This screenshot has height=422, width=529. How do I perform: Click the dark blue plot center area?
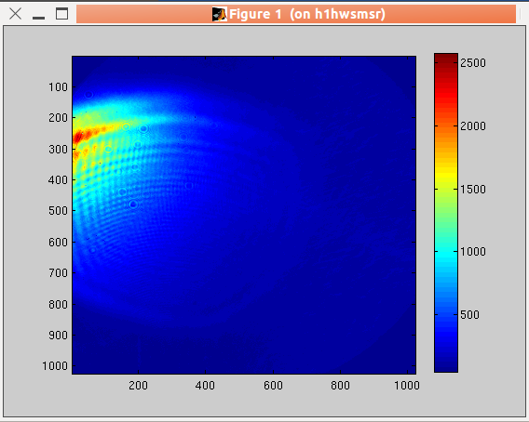point(244,215)
